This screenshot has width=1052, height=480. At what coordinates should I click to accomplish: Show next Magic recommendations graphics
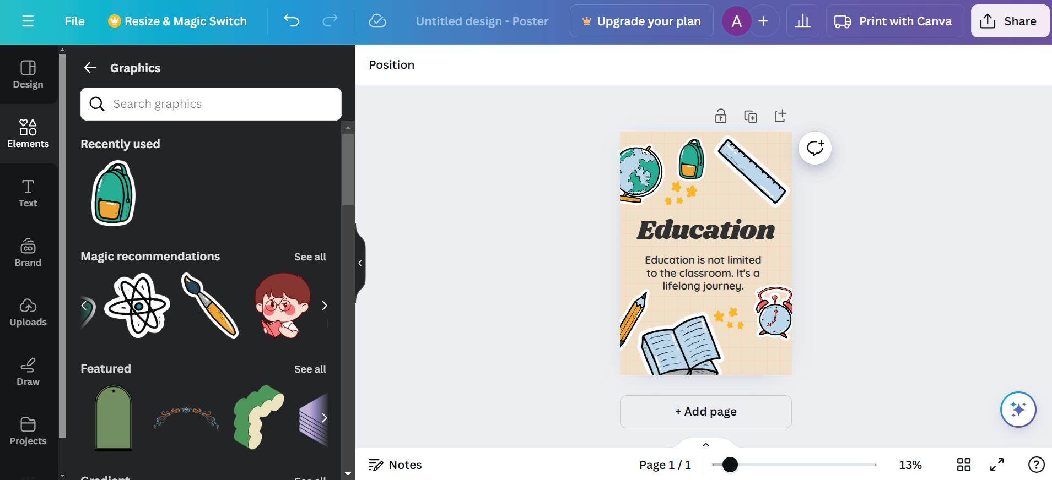coord(325,306)
